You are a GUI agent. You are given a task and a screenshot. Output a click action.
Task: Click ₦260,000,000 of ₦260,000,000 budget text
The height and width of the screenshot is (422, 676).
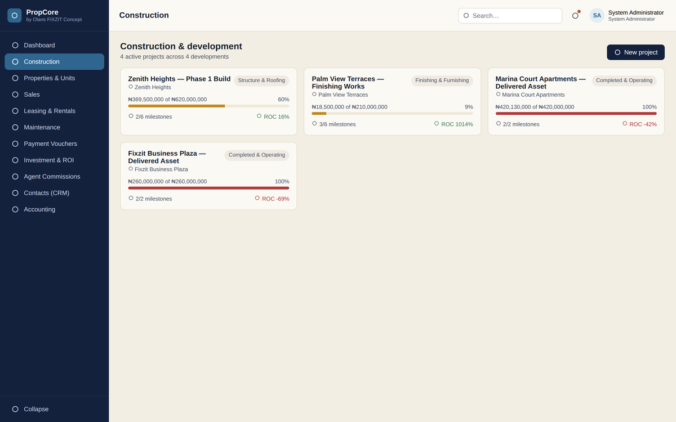[x=167, y=182]
